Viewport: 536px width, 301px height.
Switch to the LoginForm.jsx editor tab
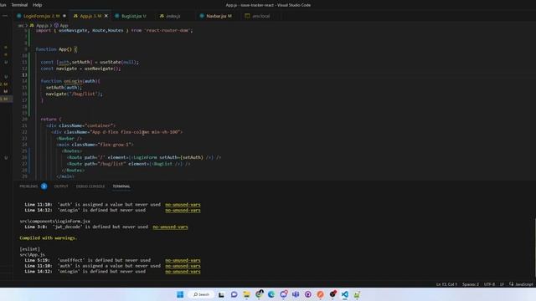pyautogui.click(x=41, y=16)
